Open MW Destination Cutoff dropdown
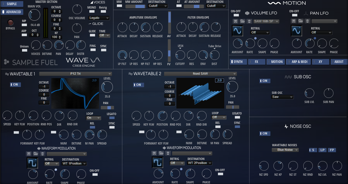 click(158, 6)
